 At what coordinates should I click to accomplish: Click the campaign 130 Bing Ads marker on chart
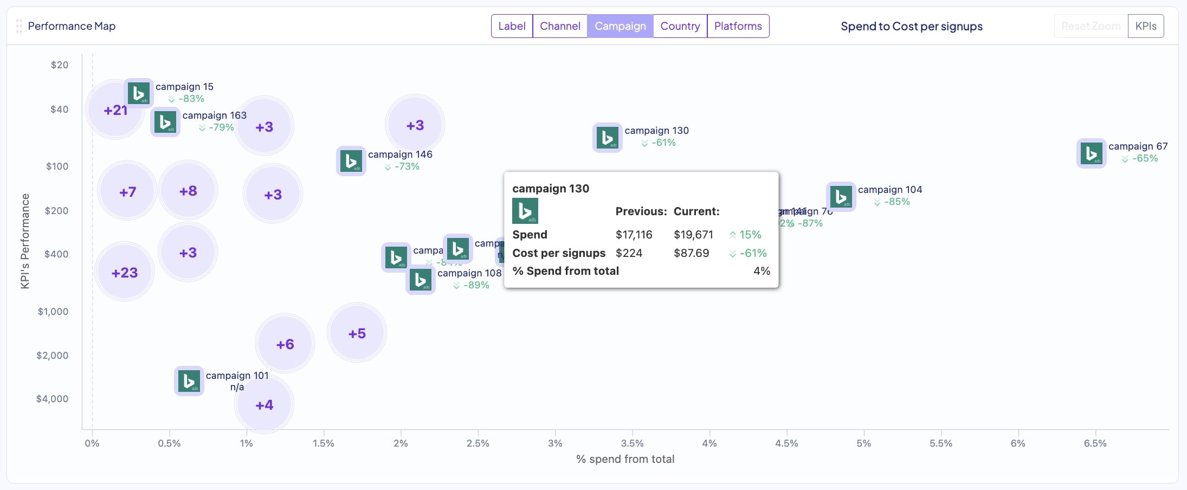(x=608, y=138)
